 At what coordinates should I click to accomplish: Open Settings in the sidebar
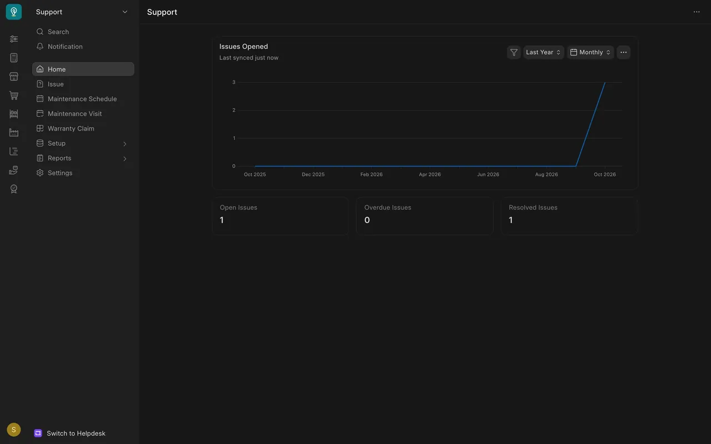[83, 173]
